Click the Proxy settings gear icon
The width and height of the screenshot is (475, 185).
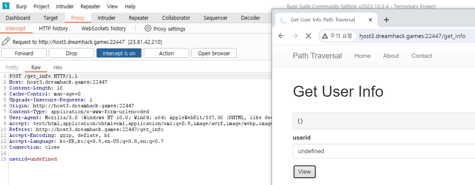(148, 28)
